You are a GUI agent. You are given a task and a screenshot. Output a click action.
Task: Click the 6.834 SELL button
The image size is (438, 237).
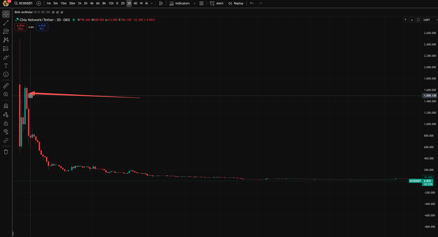point(20,27)
